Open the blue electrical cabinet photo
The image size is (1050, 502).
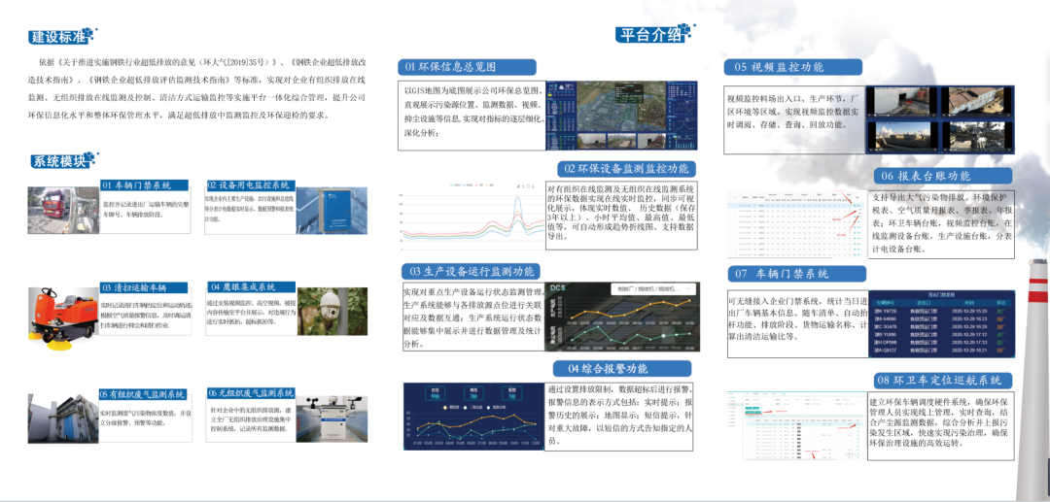(332, 210)
